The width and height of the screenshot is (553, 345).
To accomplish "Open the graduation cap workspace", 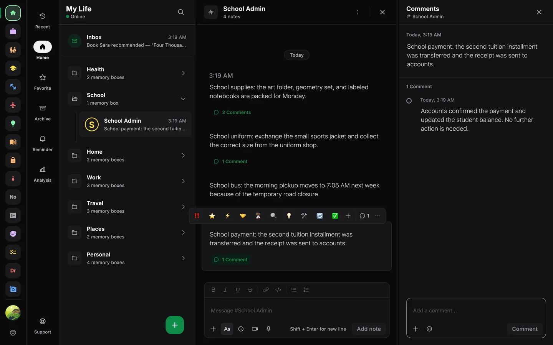I will click(x=13, y=68).
